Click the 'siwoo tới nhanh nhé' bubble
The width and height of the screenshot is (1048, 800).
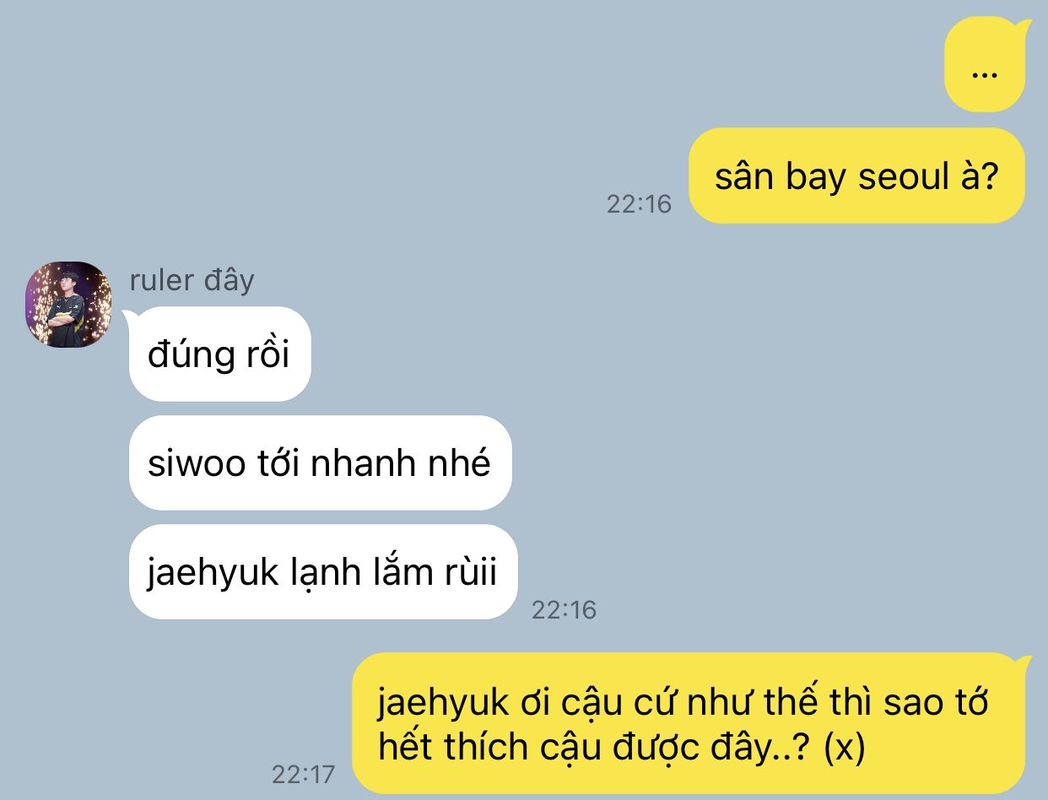coord(320,462)
